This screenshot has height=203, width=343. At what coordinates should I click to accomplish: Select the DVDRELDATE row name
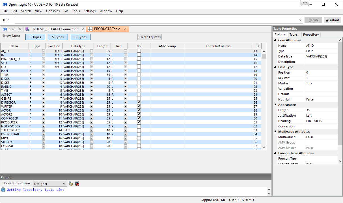10,134
